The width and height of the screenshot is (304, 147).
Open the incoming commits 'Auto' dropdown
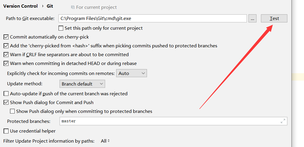132,73
